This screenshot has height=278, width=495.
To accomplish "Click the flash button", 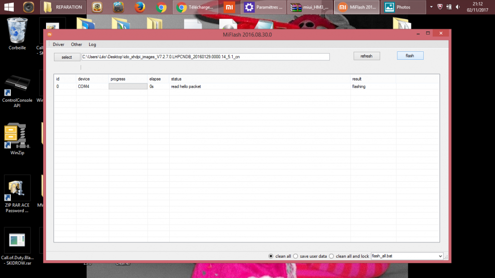I will pos(410,56).
